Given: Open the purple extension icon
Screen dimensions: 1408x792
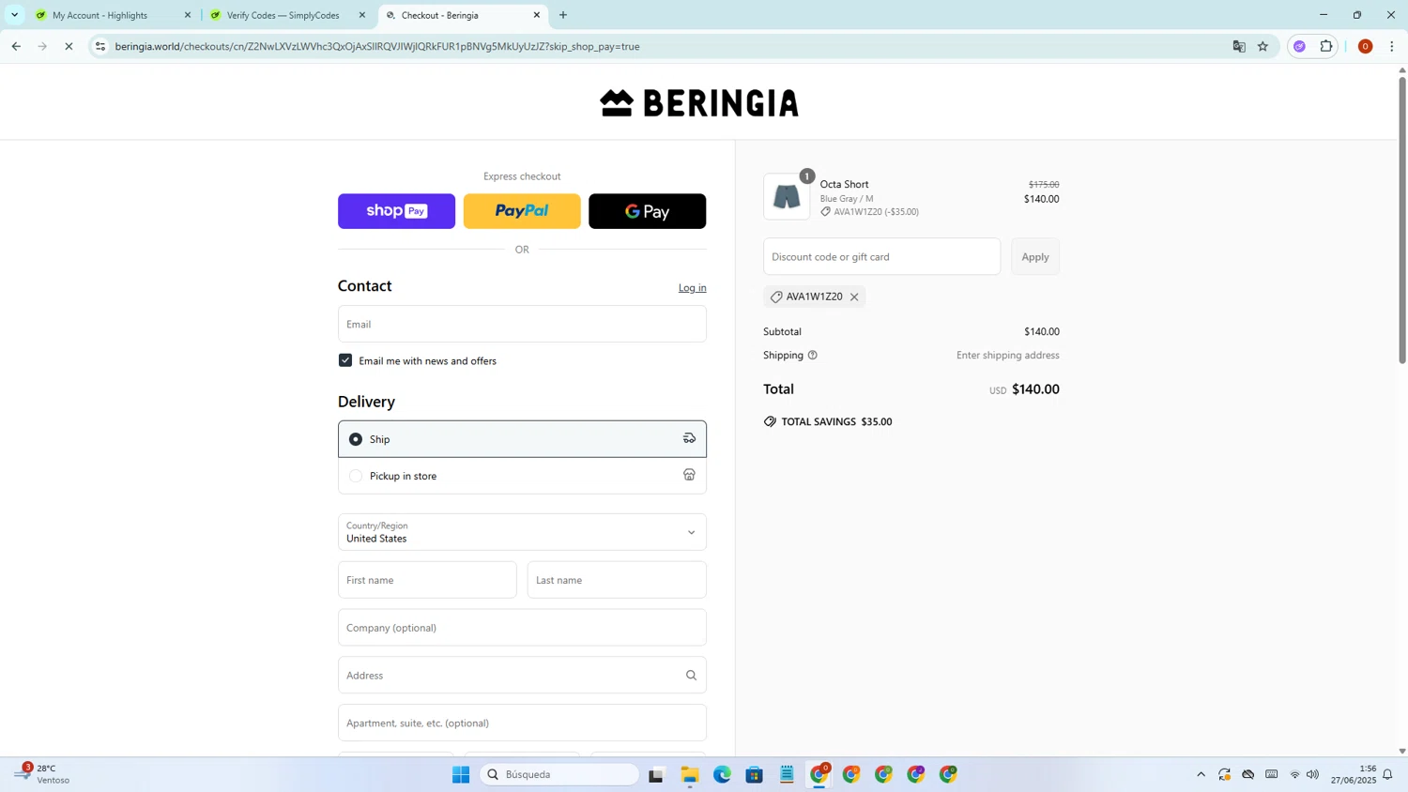Looking at the screenshot, I should point(1299,46).
